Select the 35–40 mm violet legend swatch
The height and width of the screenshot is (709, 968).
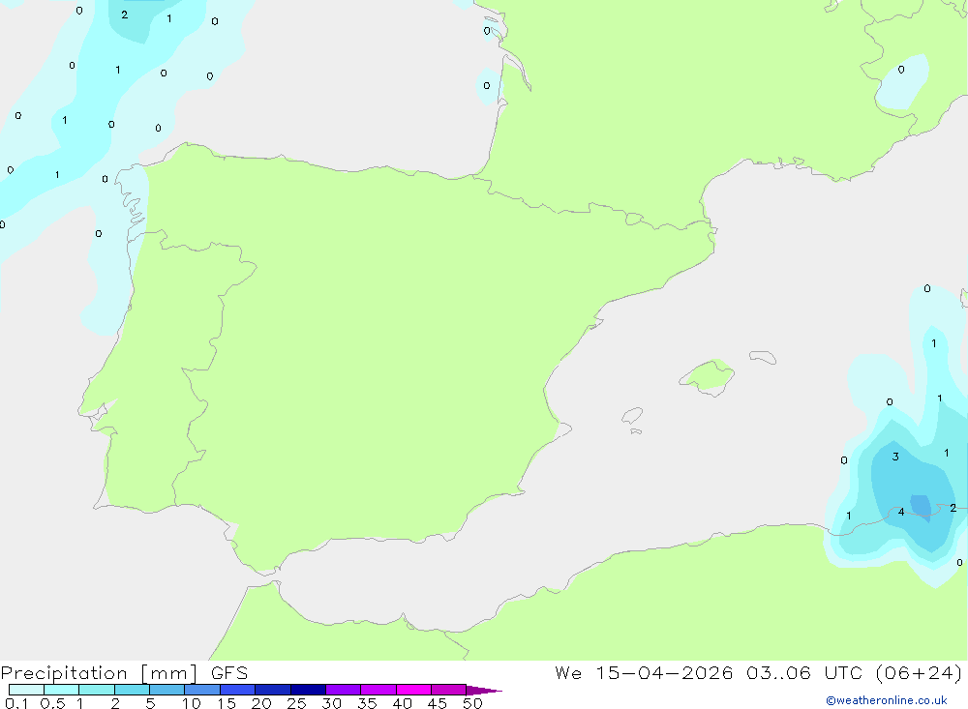(378, 690)
